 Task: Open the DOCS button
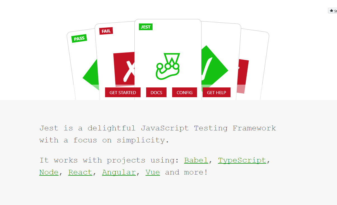click(x=156, y=92)
